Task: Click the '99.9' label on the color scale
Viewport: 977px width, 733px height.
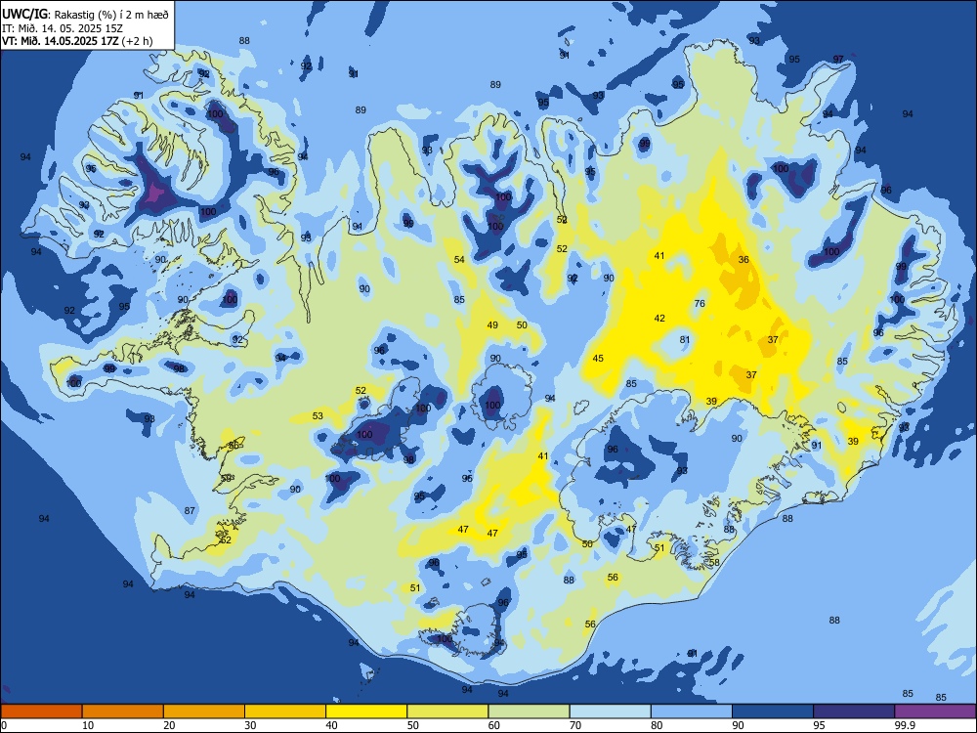Action: pos(905,725)
